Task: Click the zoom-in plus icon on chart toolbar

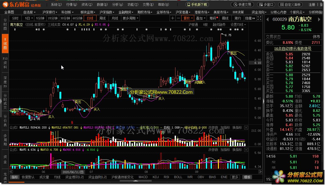Action: point(173,18)
